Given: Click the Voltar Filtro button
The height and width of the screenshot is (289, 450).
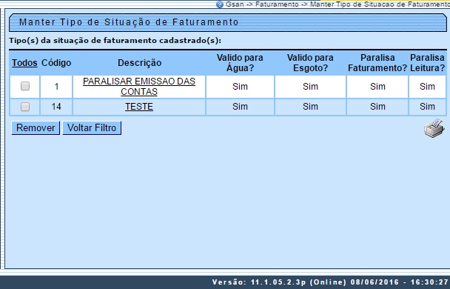Looking at the screenshot, I should pos(92,128).
